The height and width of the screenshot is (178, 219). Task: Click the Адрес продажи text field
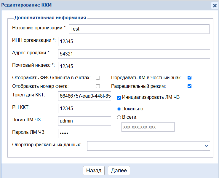pyautogui.click(x=134, y=54)
